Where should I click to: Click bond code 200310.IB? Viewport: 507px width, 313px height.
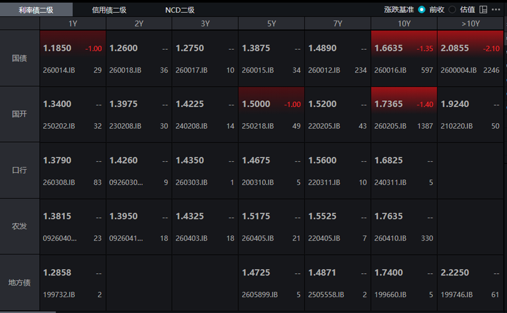coord(258,182)
